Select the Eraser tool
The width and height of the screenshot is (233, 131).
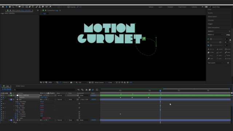tap(43, 7)
